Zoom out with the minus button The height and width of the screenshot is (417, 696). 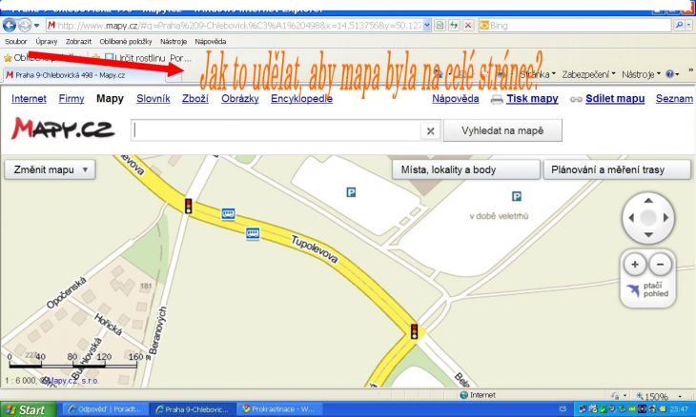[661, 265]
